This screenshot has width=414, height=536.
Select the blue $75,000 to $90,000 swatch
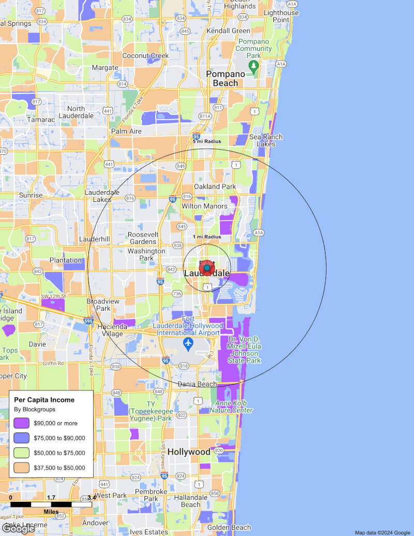point(23,438)
